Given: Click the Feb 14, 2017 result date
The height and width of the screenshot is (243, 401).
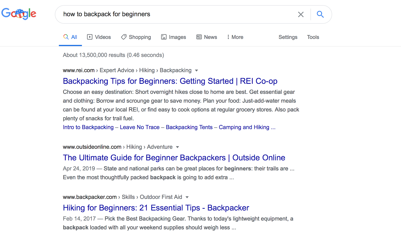Looking at the screenshot, I should (79, 219).
